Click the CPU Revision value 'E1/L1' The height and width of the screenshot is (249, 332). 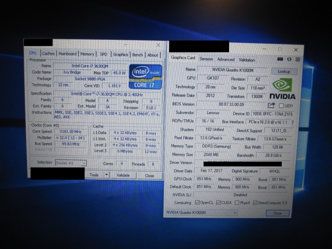coord(151,108)
